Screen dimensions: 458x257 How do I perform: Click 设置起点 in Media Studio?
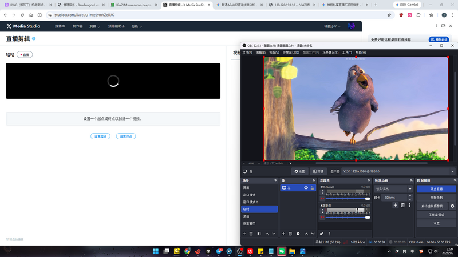point(101,136)
